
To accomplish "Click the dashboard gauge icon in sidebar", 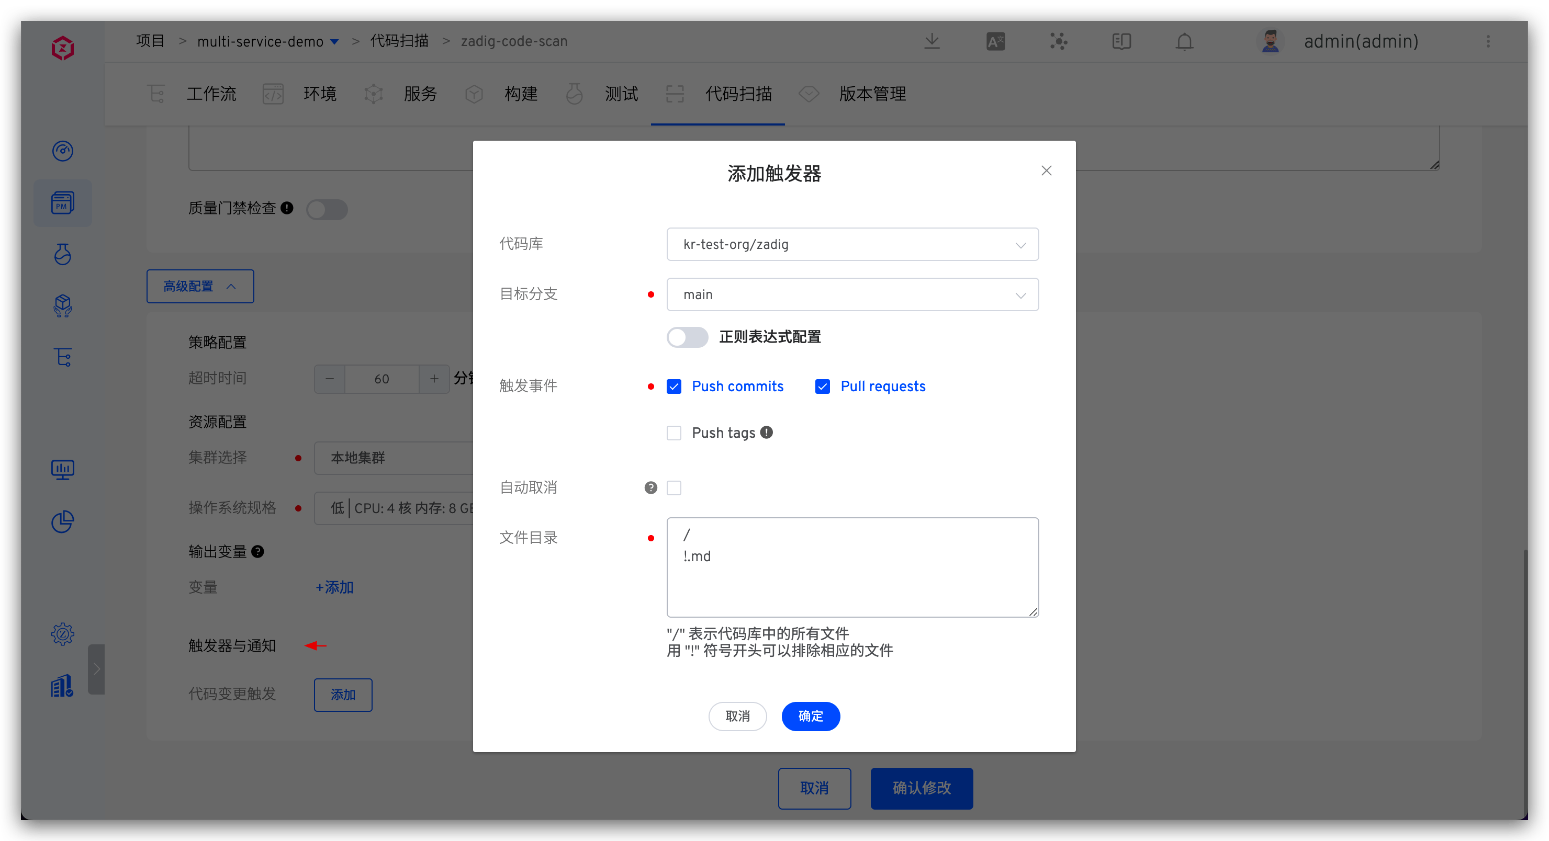I will pyautogui.click(x=63, y=151).
